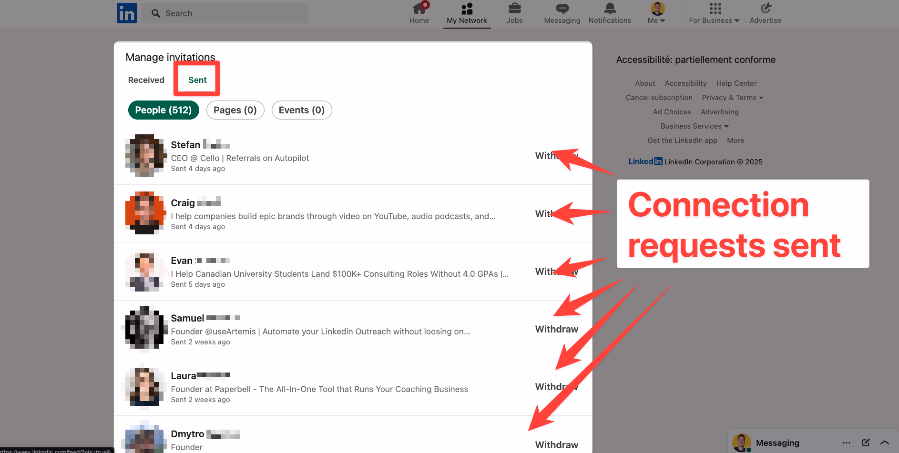
Task: Open the About footer link
Action: click(x=645, y=83)
